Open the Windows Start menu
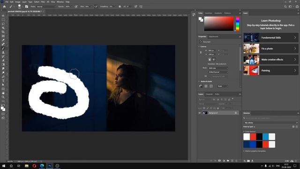Image resolution: width=300 pixels, height=169 pixels. (4, 166)
